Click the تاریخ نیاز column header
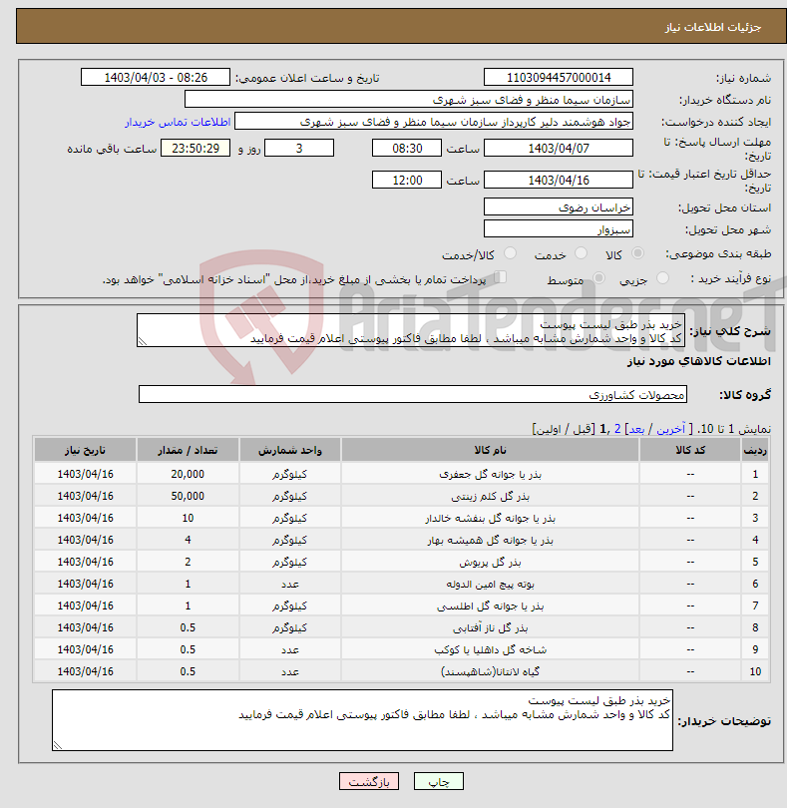The height and width of the screenshot is (808, 787). pos(85,450)
